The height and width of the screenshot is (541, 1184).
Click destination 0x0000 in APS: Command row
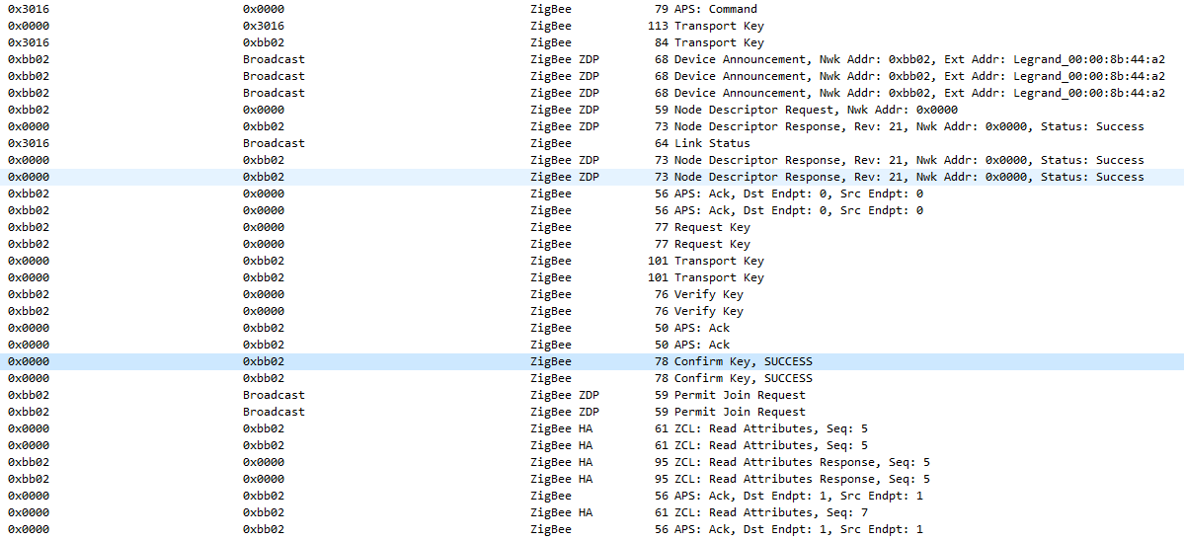click(264, 9)
